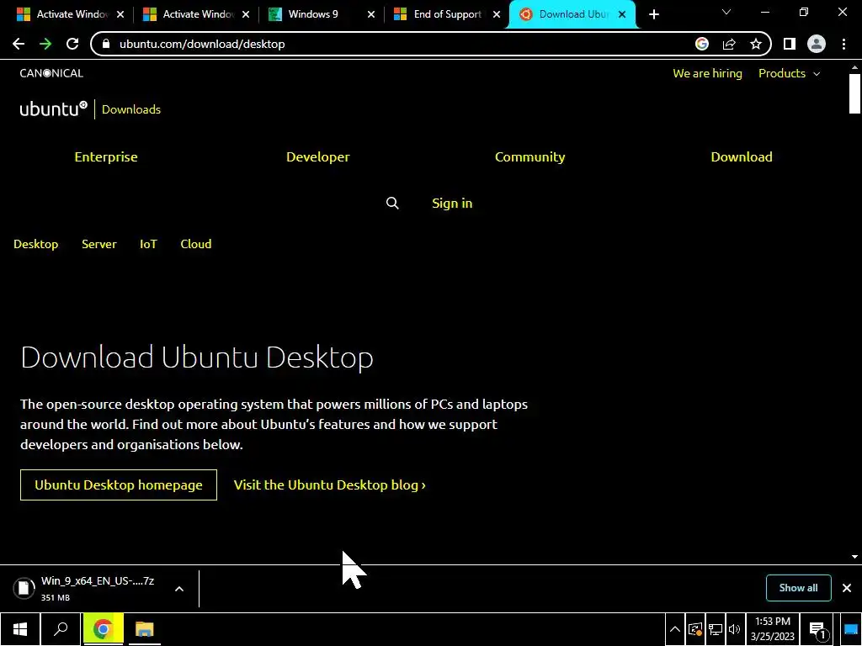The image size is (862, 646).
Task: Close the Windows 9 tab
Action: click(371, 15)
